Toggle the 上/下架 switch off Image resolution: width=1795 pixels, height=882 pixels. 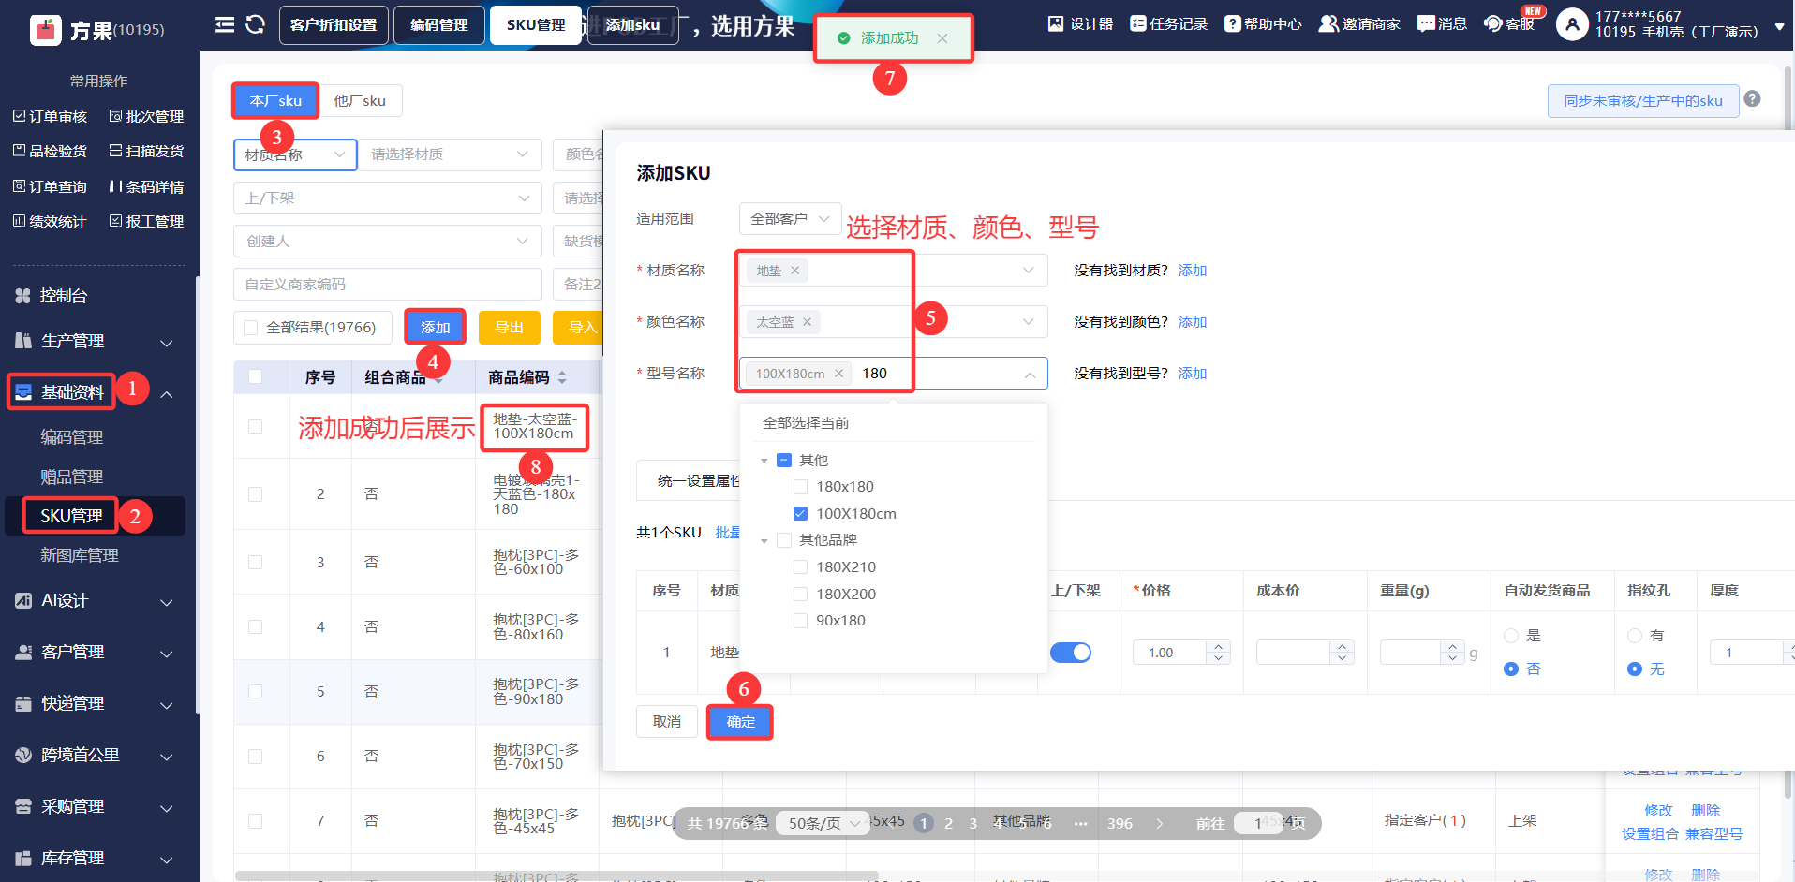[1070, 653]
